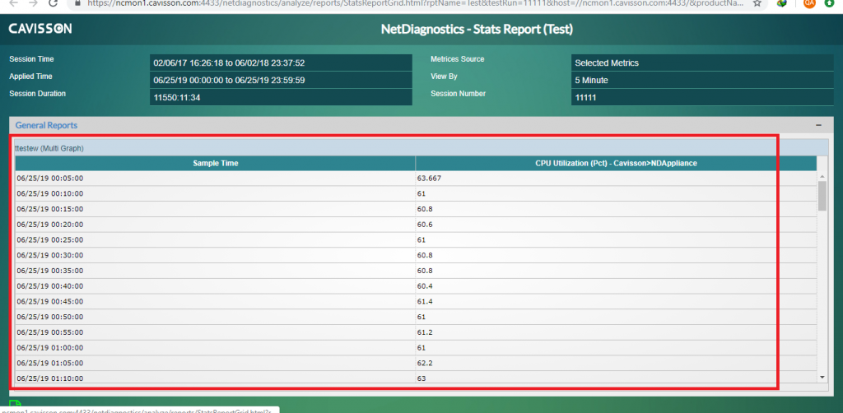The width and height of the screenshot is (843, 413).
Task: Select sample time 06/25/19 00:05:00
Action: pos(50,178)
